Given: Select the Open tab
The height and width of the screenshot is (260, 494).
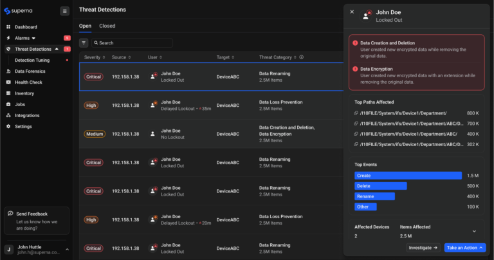Looking at the screenshot, I should (x=85, y=26).
